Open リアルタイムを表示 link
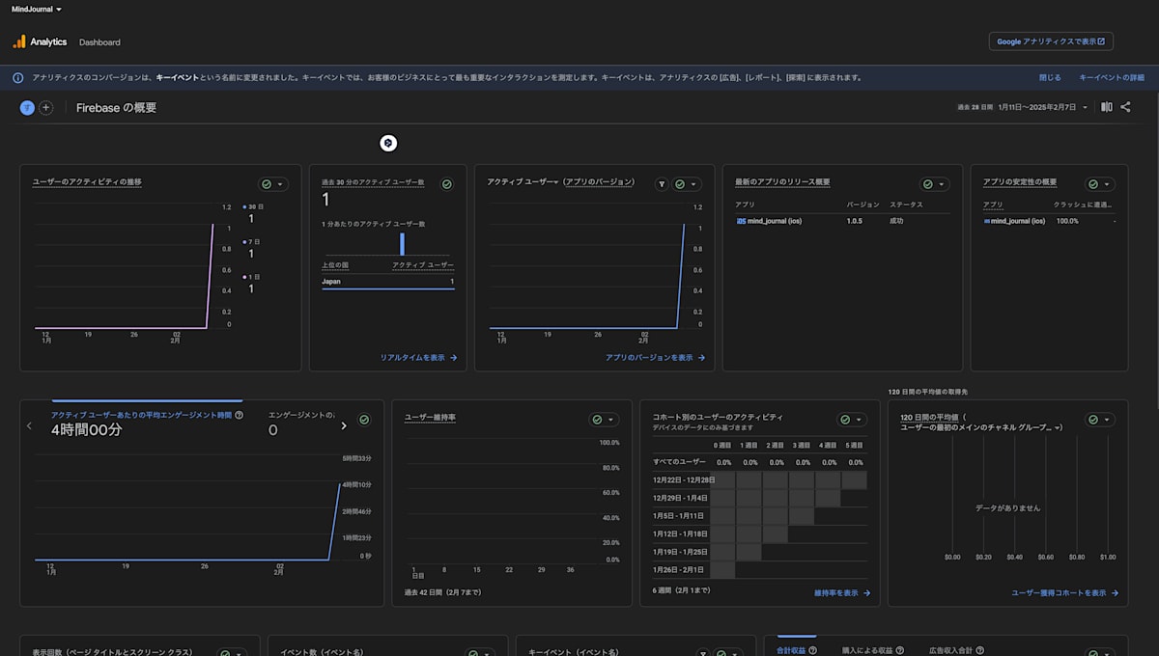 pyautogui.click(x=418, y=357)
